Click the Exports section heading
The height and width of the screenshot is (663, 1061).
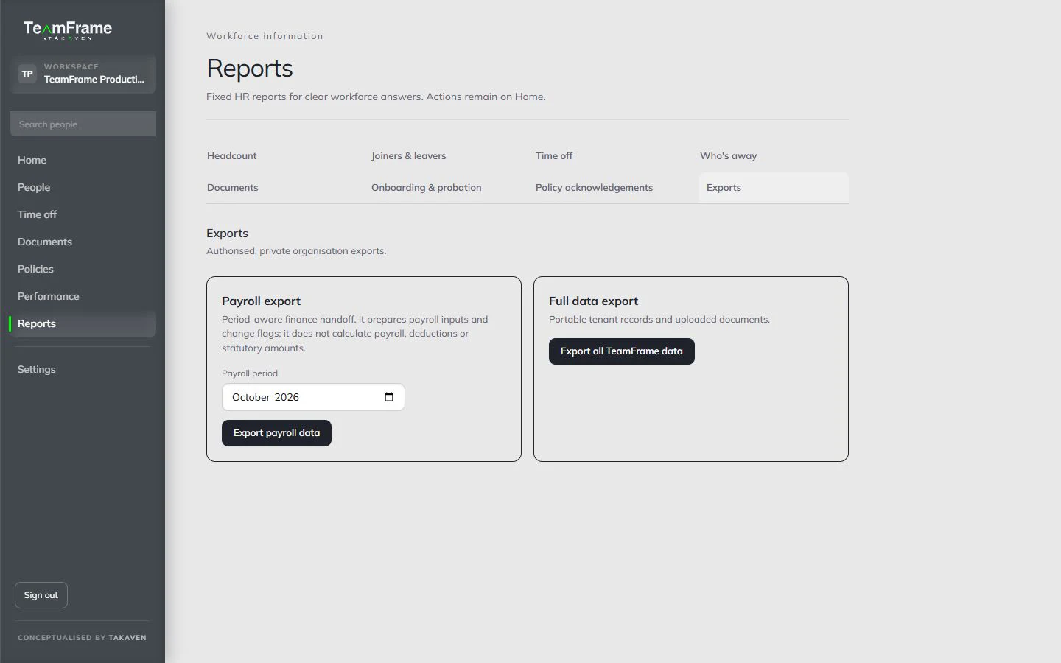point(227,234)
